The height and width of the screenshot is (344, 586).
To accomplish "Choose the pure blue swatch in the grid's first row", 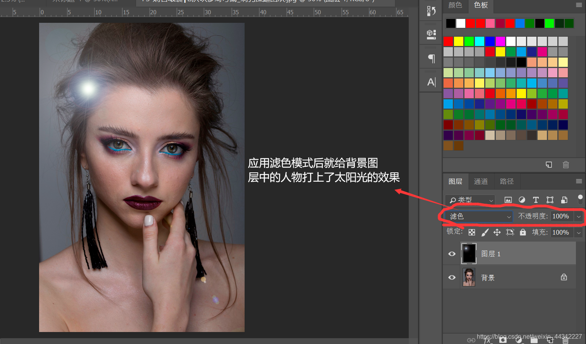I will pyautogui.click(x=490, y=41).
